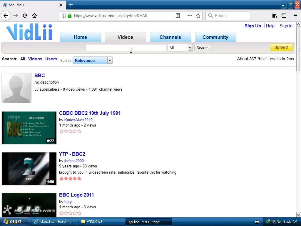Click the VidLii Search button
Image resolution: width=301 pixels, height=226 pixels.
[203, 48]
